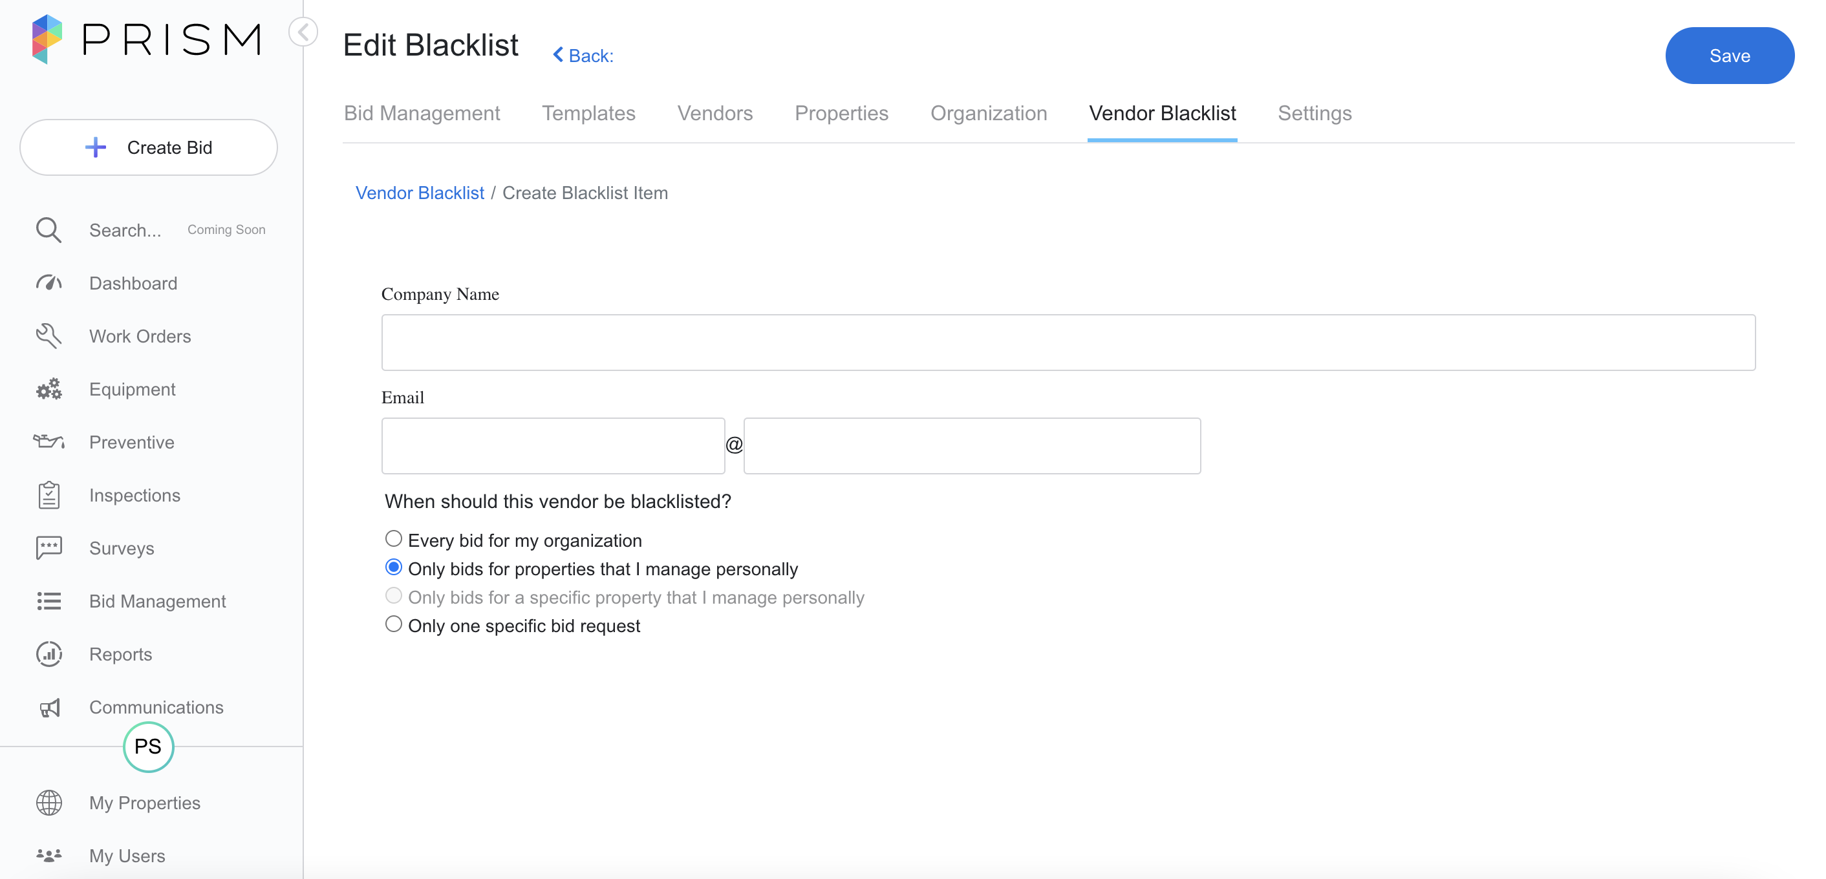Click the Work Orders wrench icon
The image size is (1826, 879).
49,337
